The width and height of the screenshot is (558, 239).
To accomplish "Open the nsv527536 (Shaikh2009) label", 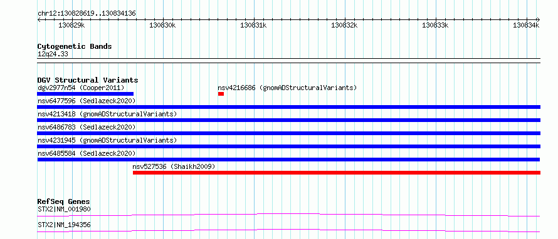I will pyautogui.click(x=174, y=166).
